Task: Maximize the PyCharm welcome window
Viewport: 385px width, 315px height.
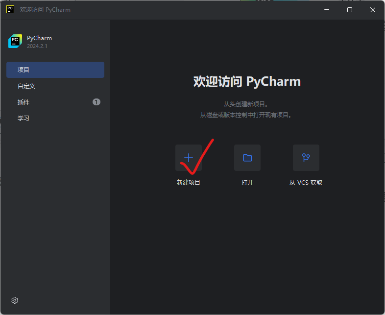Action: [x=350, y=10]
